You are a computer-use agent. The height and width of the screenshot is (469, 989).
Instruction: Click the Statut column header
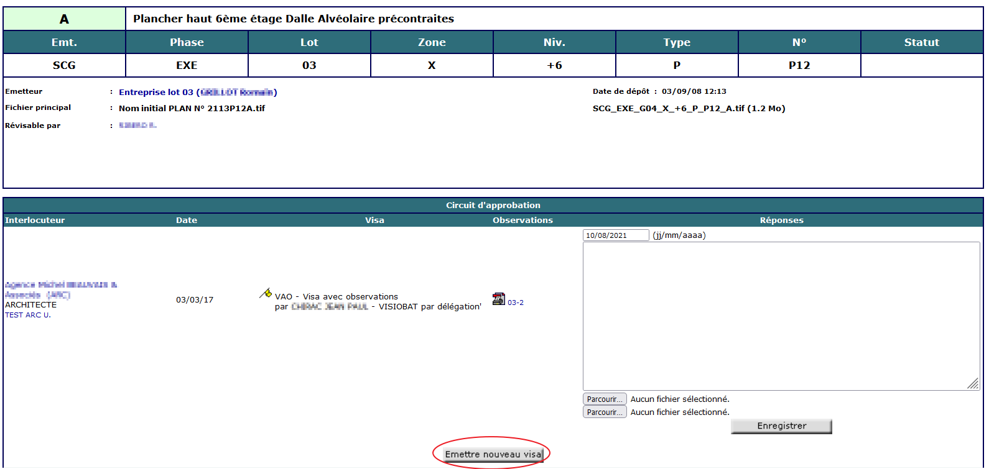pos(922,42)
